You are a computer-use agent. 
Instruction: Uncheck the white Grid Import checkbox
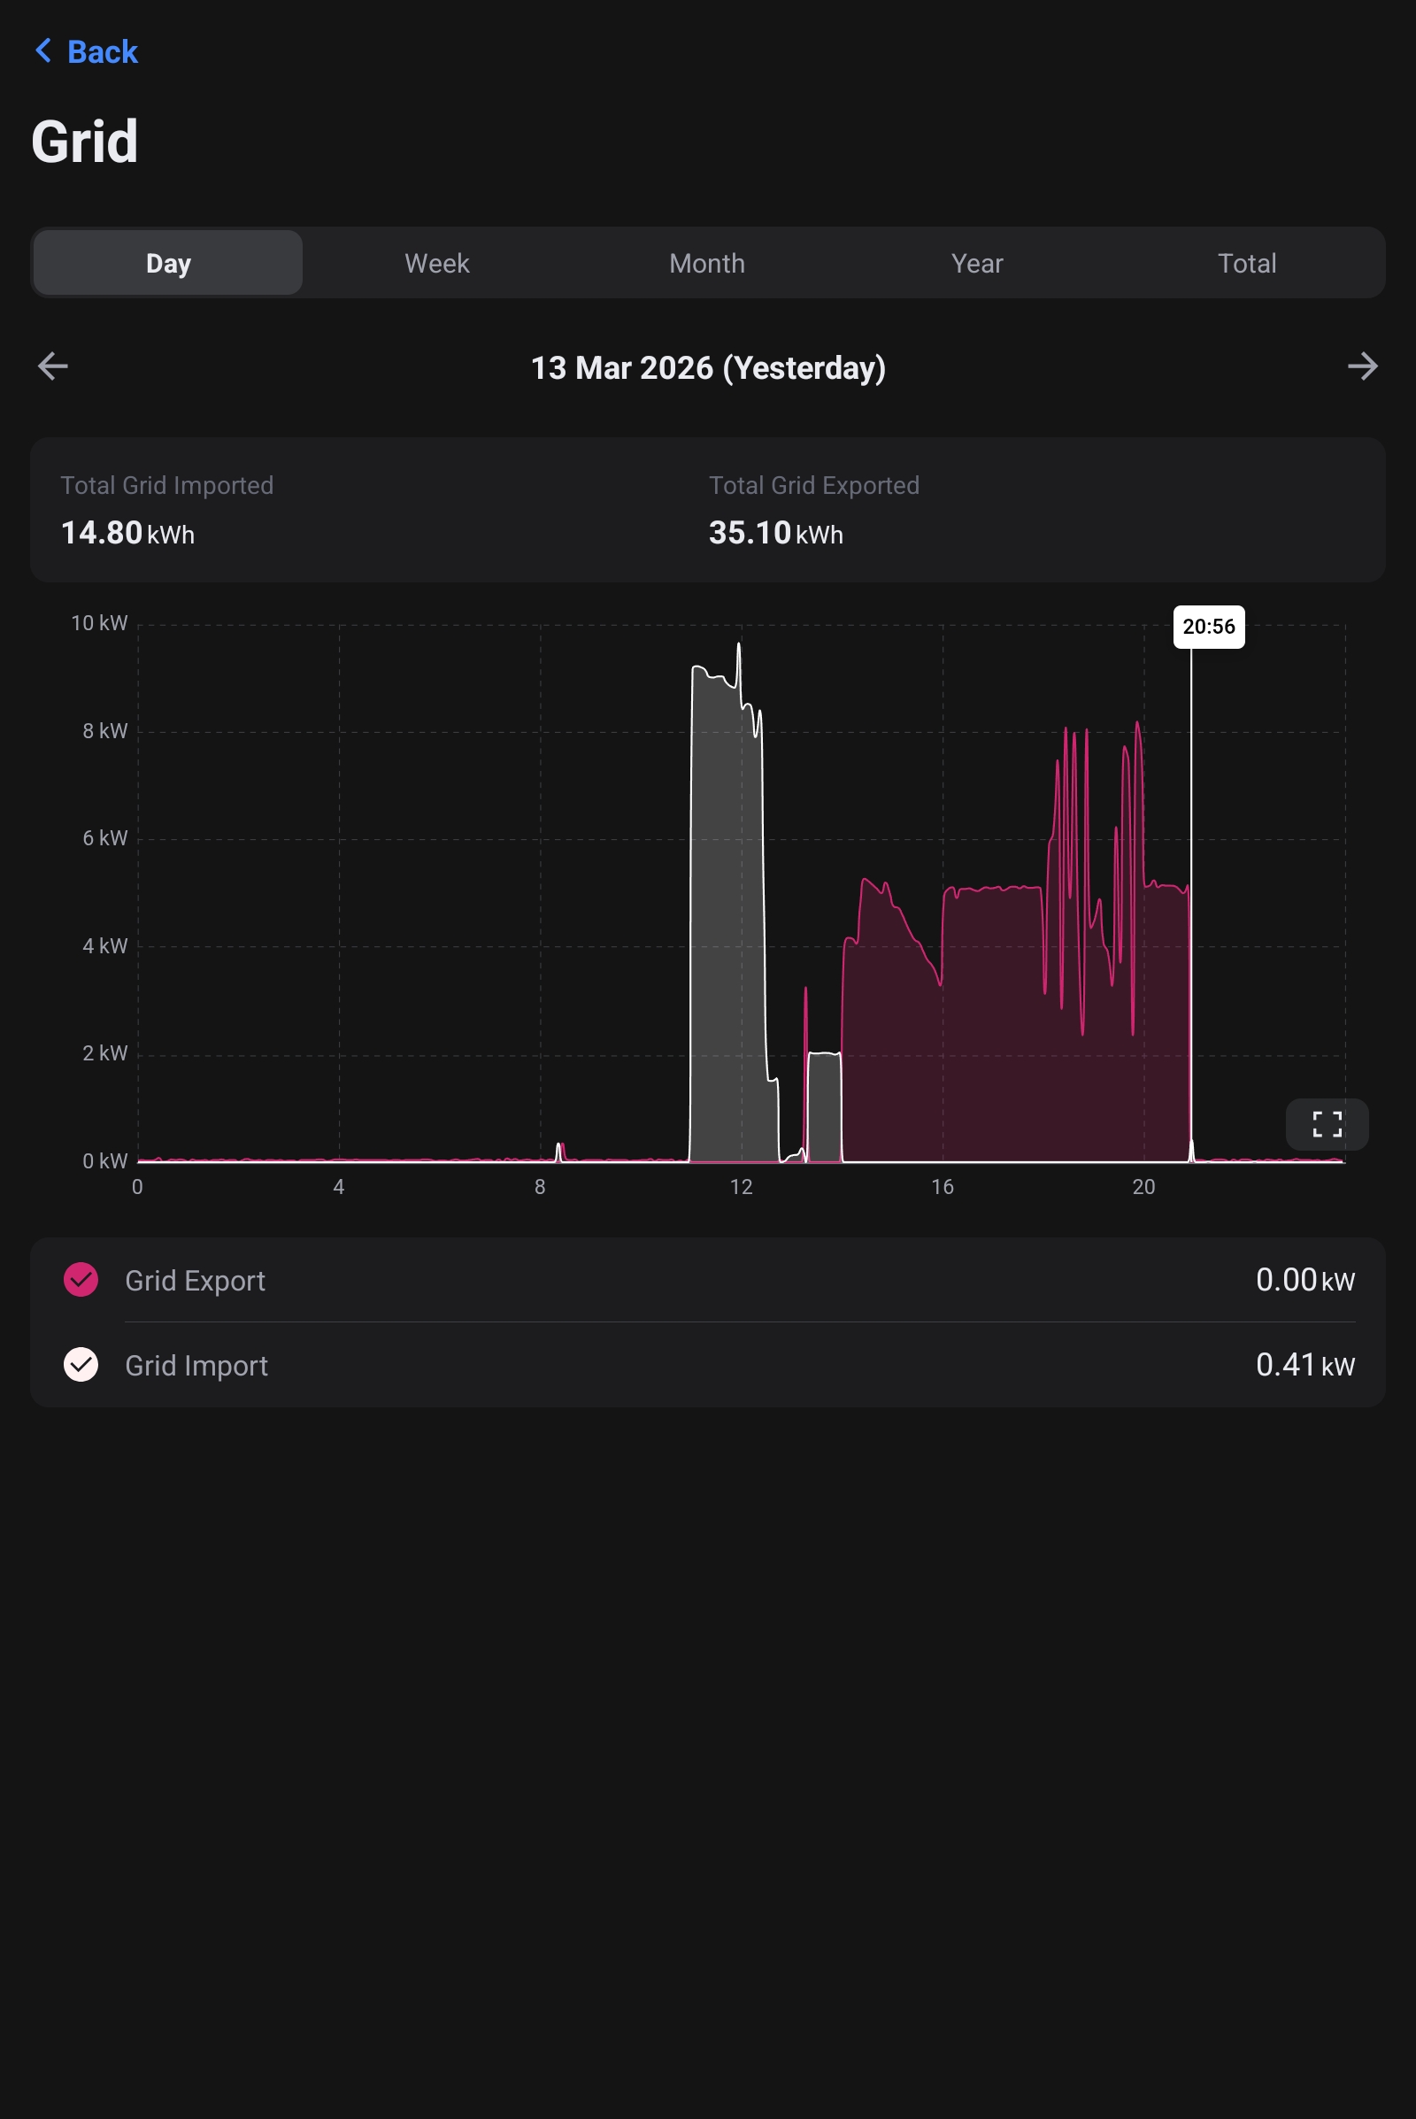(81, 1364)
